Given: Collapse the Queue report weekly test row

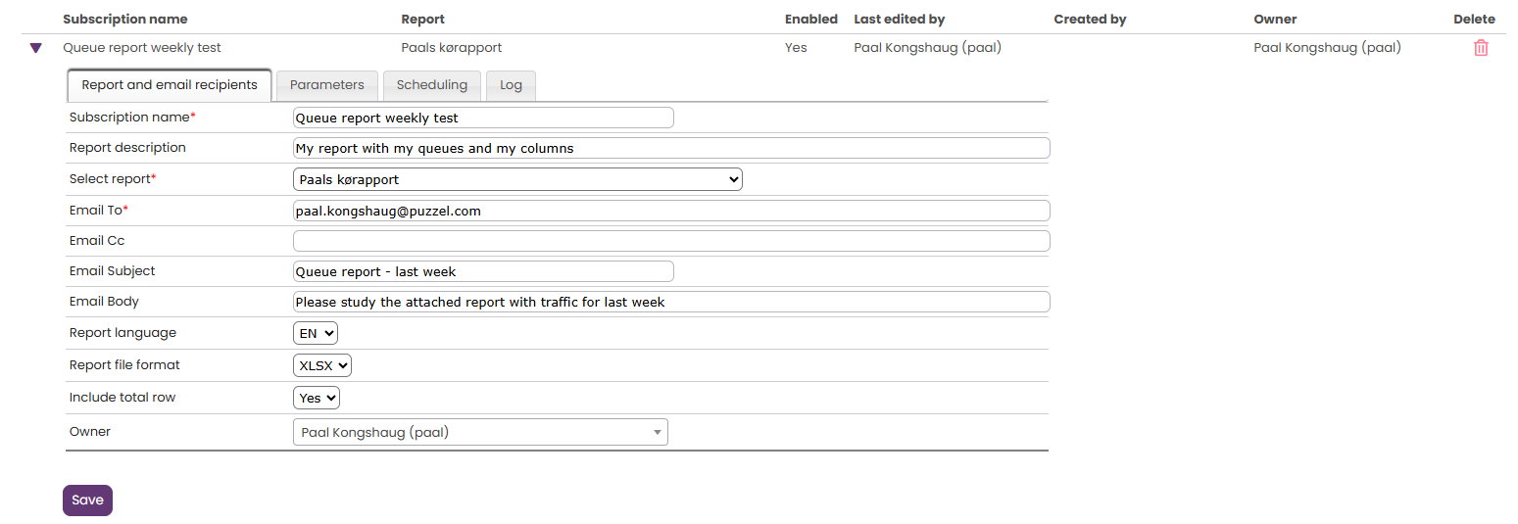Looking at the screenshot, I should tap(36, 48).
